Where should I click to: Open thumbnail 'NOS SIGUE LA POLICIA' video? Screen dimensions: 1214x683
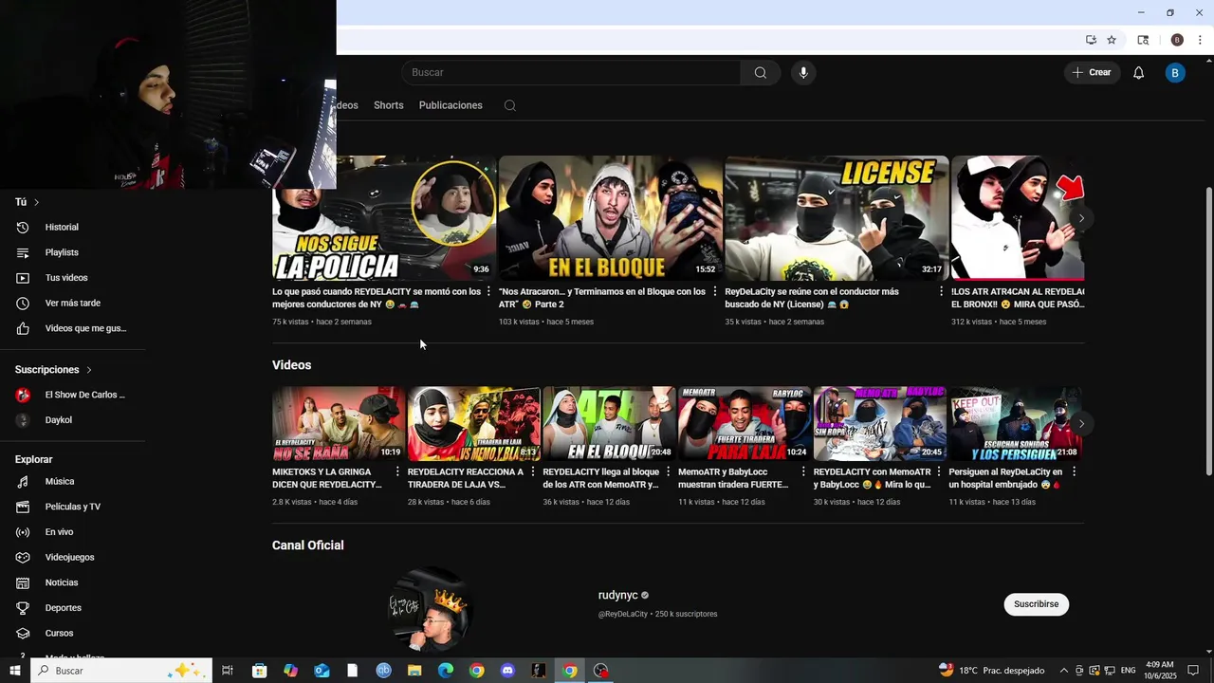(x=384, y=218)
